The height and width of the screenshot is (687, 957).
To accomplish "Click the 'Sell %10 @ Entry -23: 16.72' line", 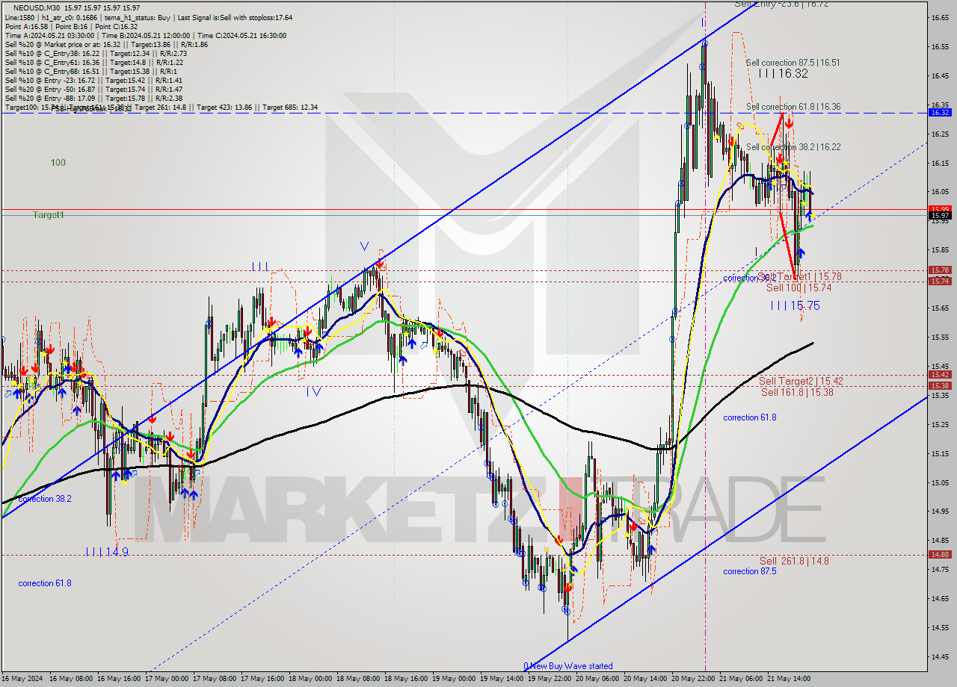I will click(51, 80).
